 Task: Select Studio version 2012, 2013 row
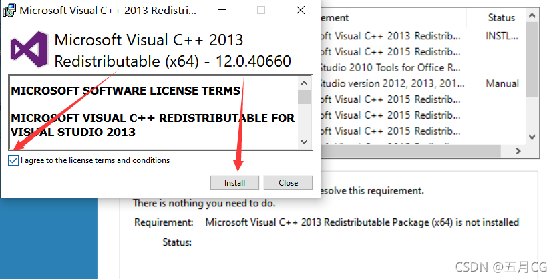click(x=391, y=84)
